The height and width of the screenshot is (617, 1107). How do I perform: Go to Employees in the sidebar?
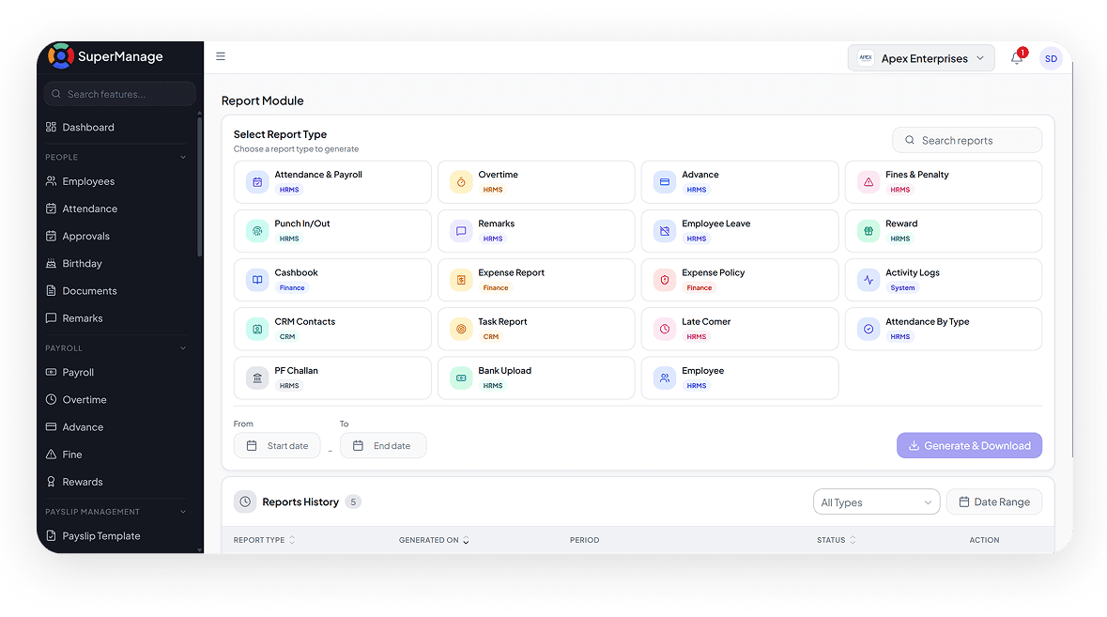click(80, 181)
